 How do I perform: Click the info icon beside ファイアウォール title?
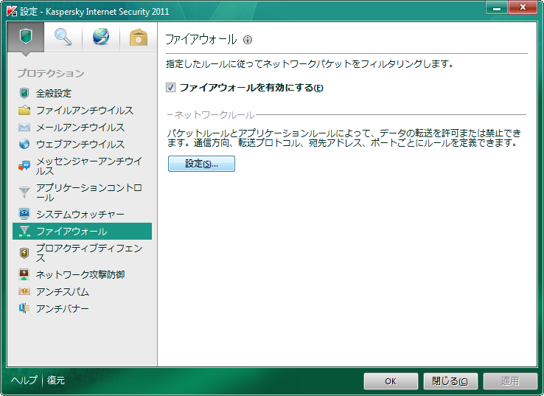click(x=248, y=40)
